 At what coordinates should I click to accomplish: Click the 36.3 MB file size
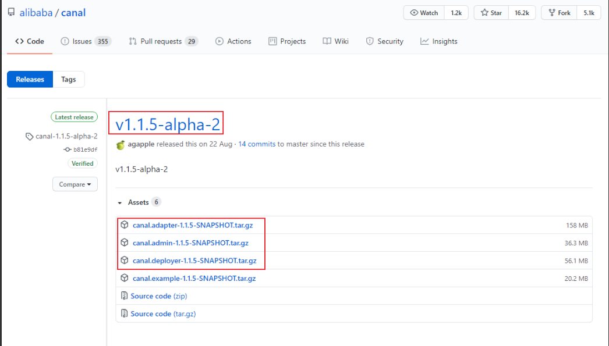pos(576,243)
